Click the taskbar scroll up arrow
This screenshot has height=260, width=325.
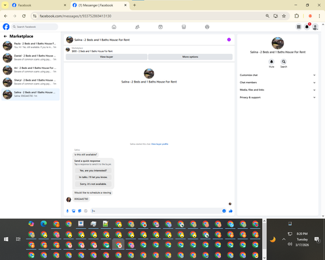tap(265, 221)
